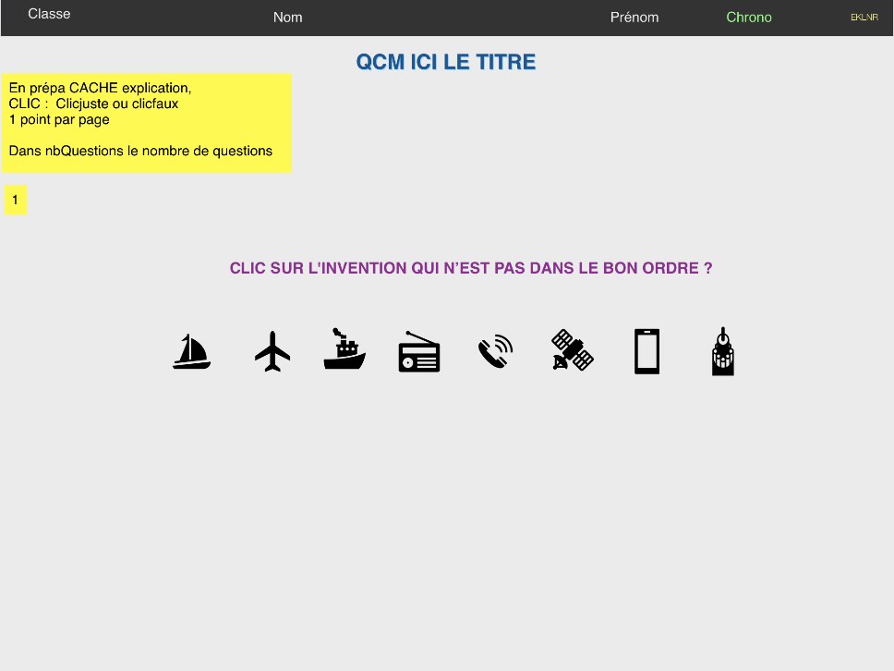Click the EKLNR text in header
The height and width of the screenshot is (671, 894).
coord(864,18)
